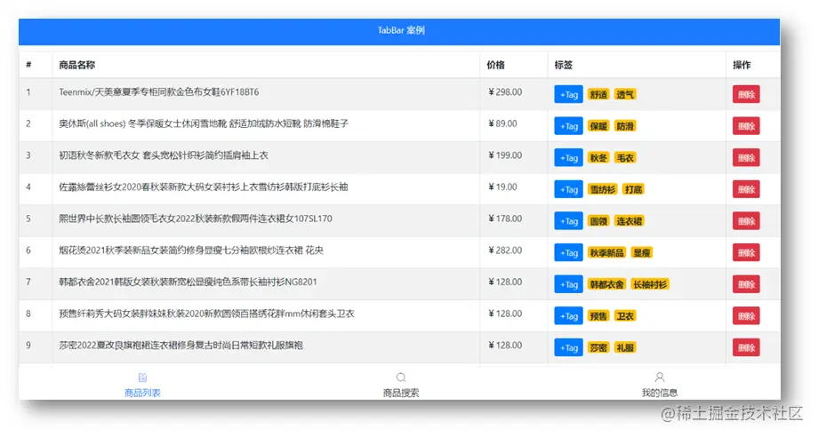The image size is (818, 437).
Task: Select product name ending NG8201
Action: click(188, 282)
